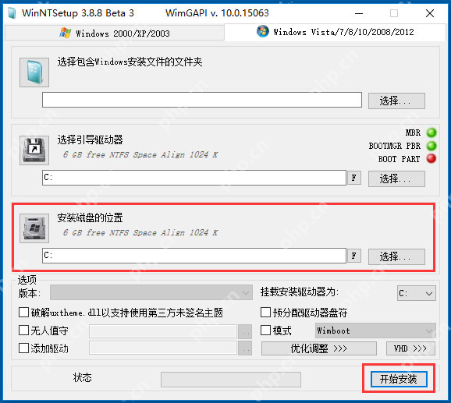Click the WinNTSetup title bar app icon
This screenshot has height=403, width=451.
(x=12, y=13)
